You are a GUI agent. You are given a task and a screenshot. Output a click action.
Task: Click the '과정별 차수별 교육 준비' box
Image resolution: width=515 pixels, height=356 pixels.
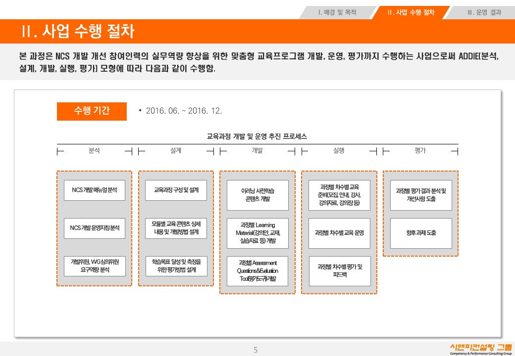tap(339, 195)
